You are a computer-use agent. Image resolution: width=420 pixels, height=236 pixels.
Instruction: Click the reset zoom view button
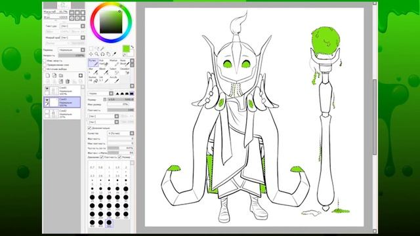point(83,12)
